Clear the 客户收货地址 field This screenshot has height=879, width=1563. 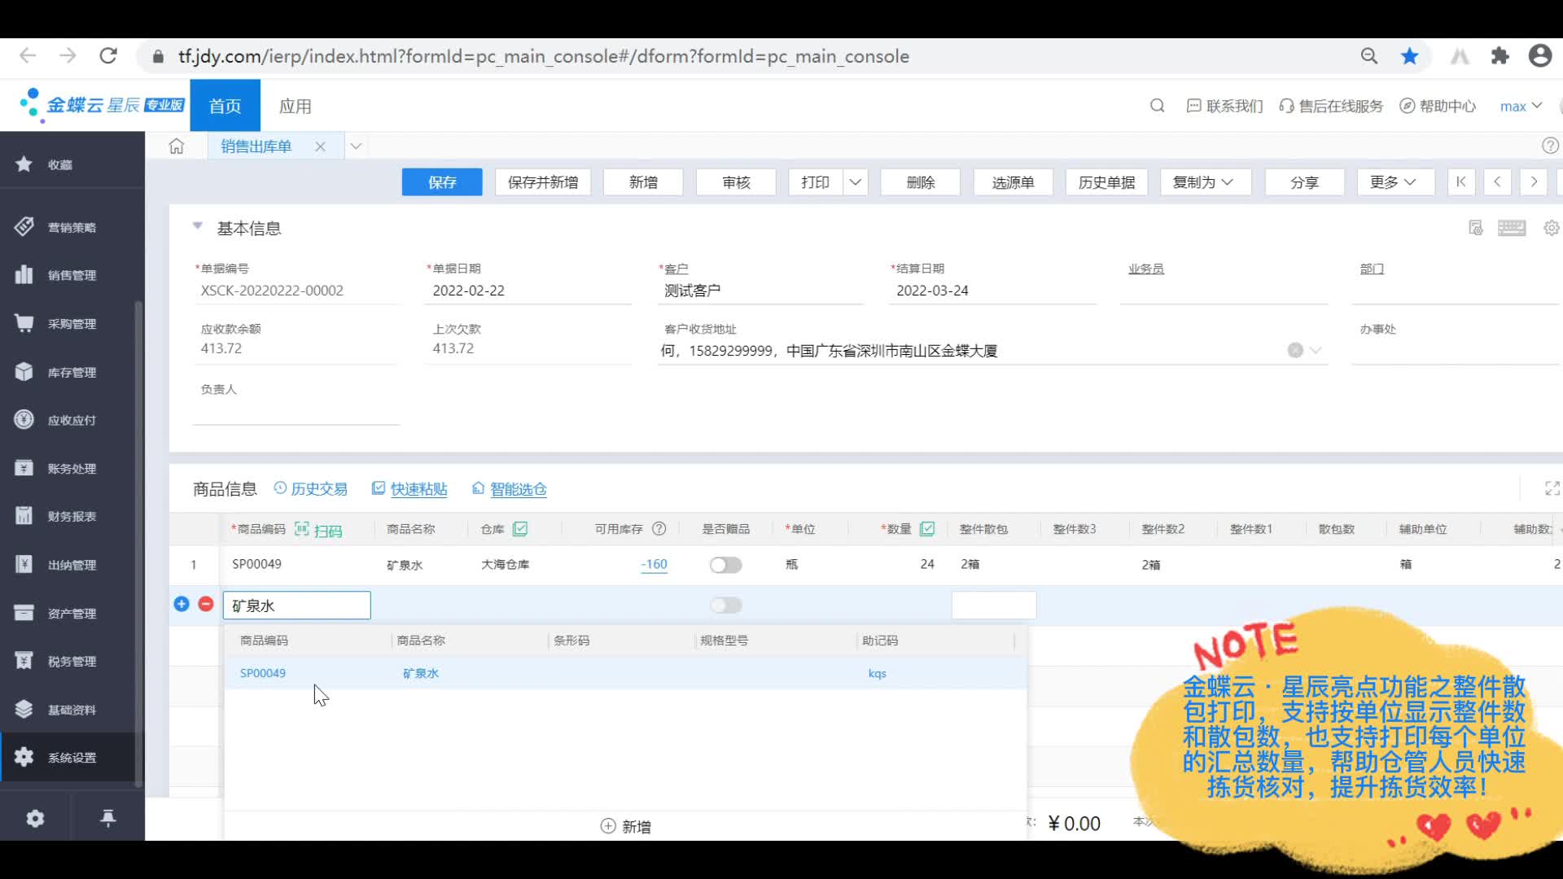click(1295, 351)
